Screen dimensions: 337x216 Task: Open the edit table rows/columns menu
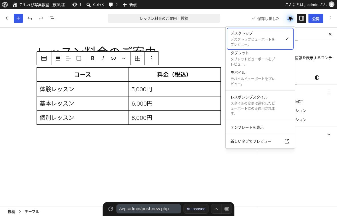coord(138,58)
